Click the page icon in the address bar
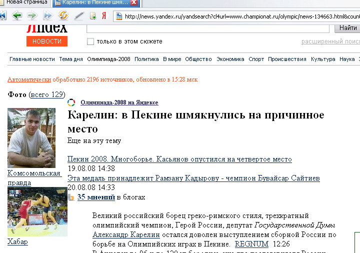Image resolution: width=360 pixels, height=253 pixels. click(x=118, y=16)
